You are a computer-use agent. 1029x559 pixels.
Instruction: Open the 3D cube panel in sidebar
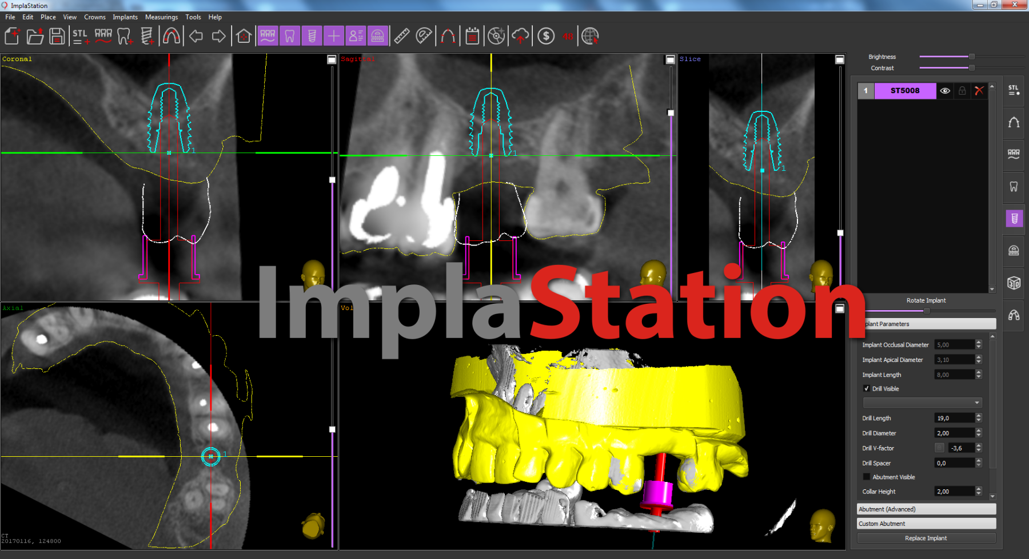(x=1014, y=283)
